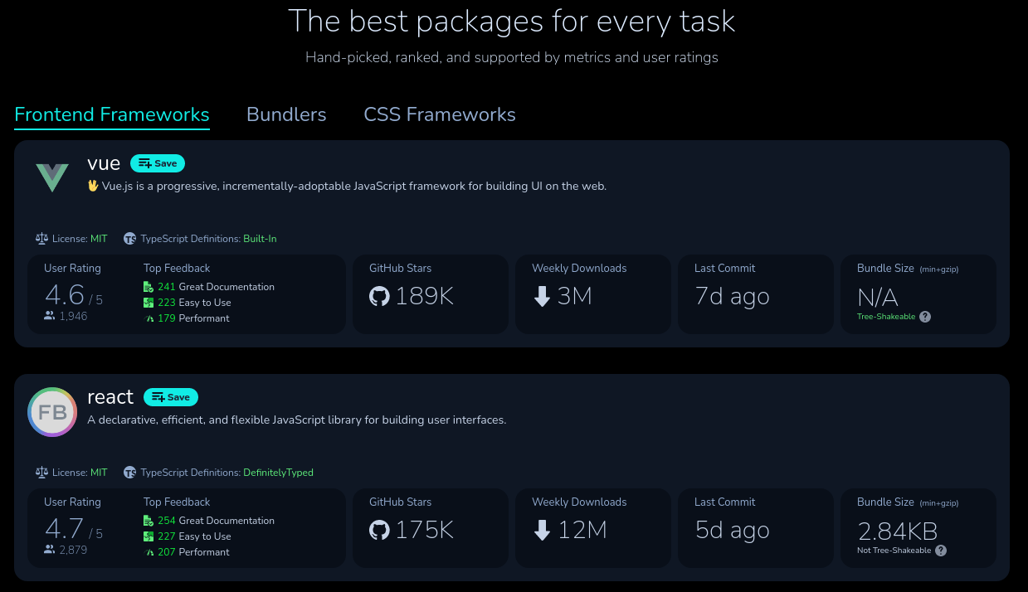Click the download arrow beside react's 12M downloads
Screen dimensions: 1028x592
(543, 531)
